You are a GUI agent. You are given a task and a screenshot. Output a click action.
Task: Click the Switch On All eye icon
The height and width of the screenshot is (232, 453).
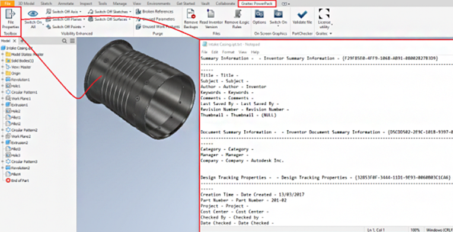[33, 14]
